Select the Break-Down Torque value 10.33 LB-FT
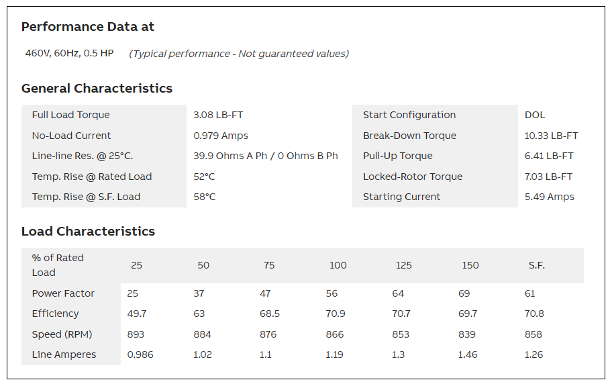Image resolution: width=612 pixels, height=386 pixels. pos(551,136)
